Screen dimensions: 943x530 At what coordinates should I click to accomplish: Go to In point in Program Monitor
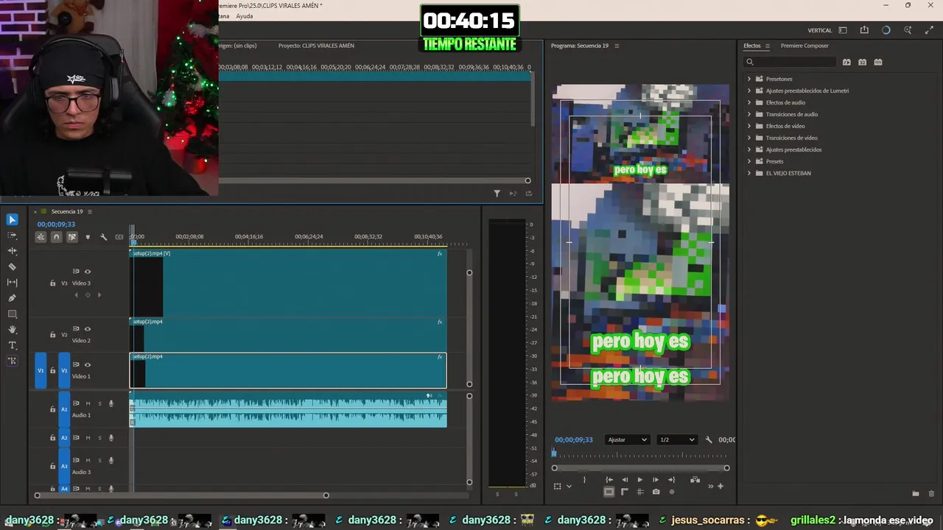coord(609,479)
